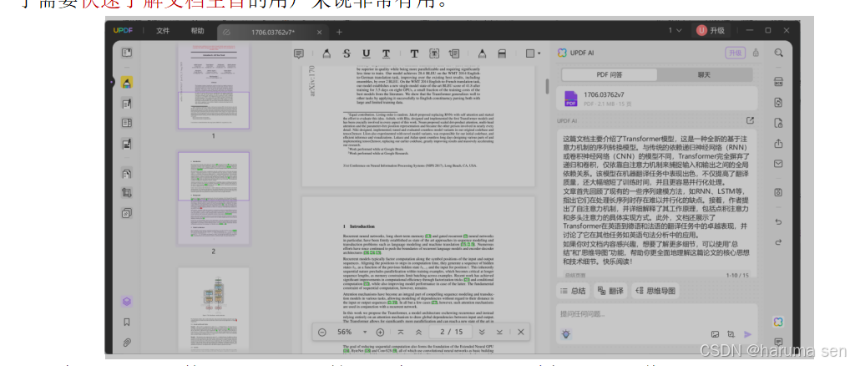Open the OCR recognition icon in right sidebar
The image size is (850, 366).
click(778, 83)
